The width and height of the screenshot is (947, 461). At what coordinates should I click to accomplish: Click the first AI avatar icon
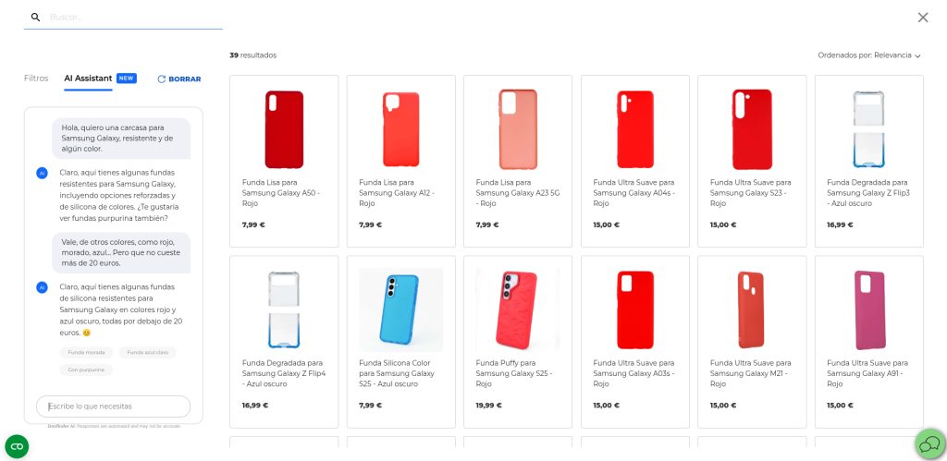tap(42, 173)
